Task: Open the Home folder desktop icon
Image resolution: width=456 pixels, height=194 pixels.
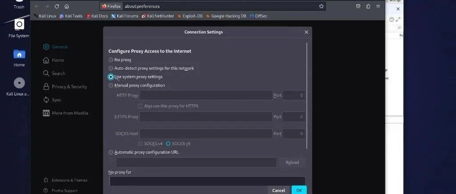Action: coord(19,58)
